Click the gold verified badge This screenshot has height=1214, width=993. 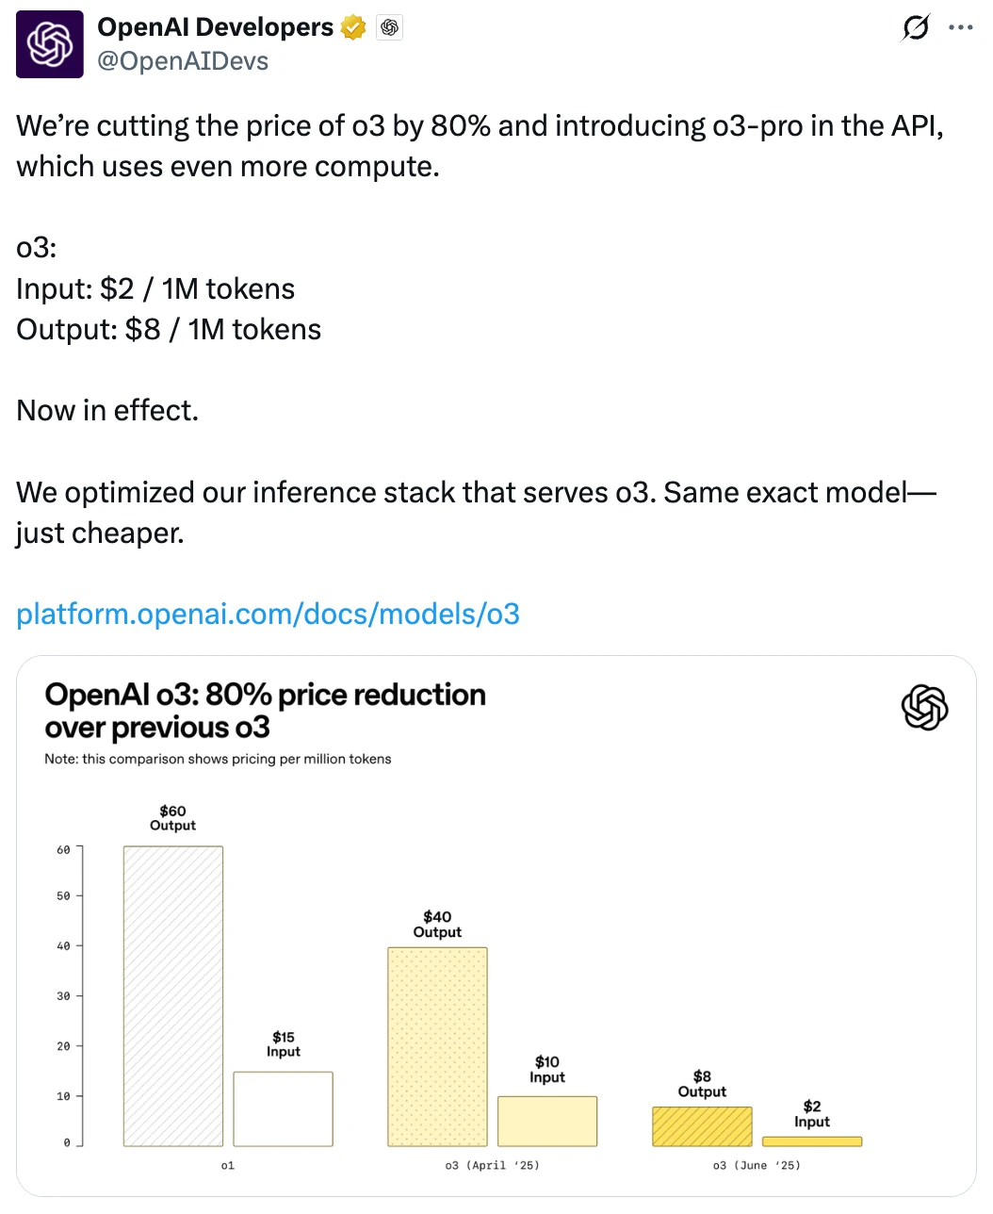pyautogui.click(x=354, y=28)
